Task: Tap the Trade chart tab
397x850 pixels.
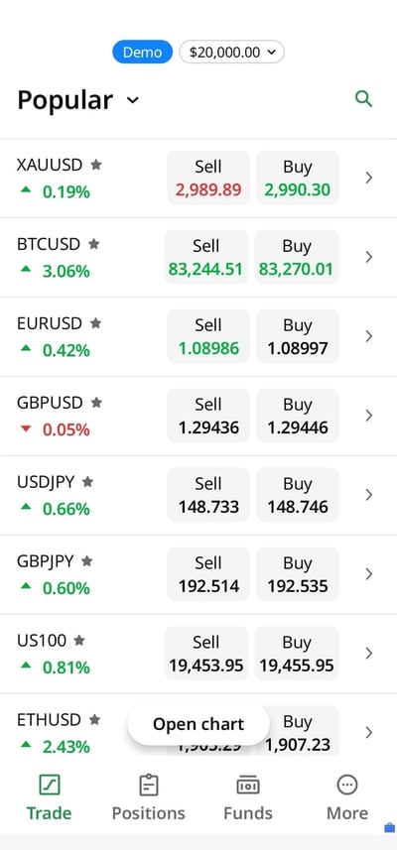Action: [x=50, y=798]
